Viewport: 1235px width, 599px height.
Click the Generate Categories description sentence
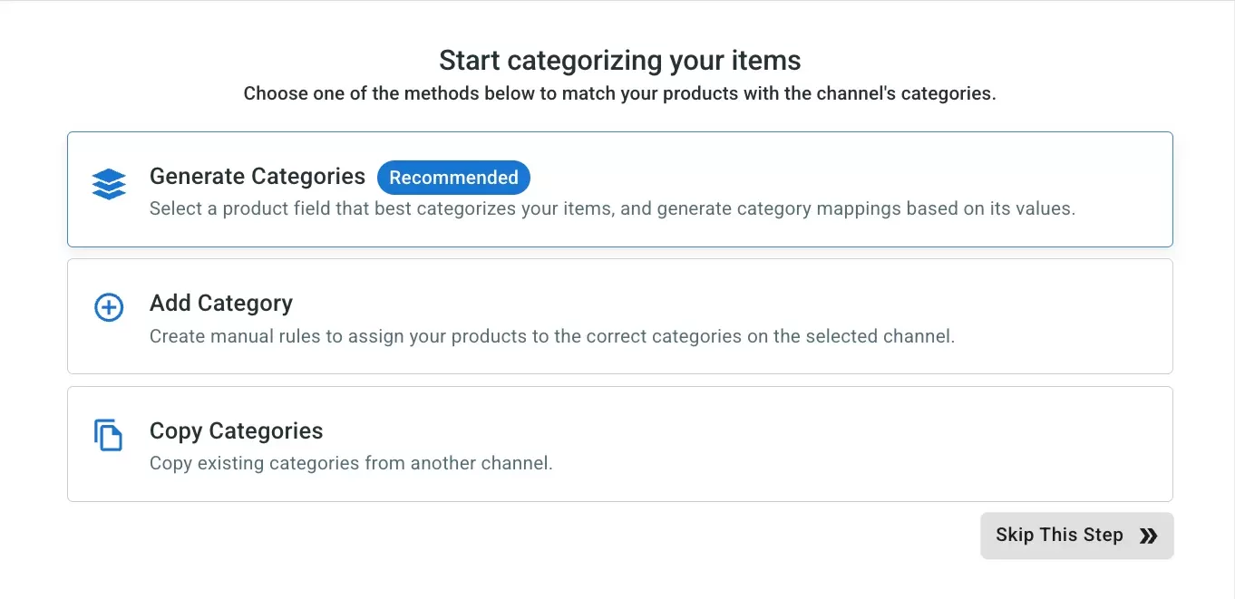(x=613, y=208)
